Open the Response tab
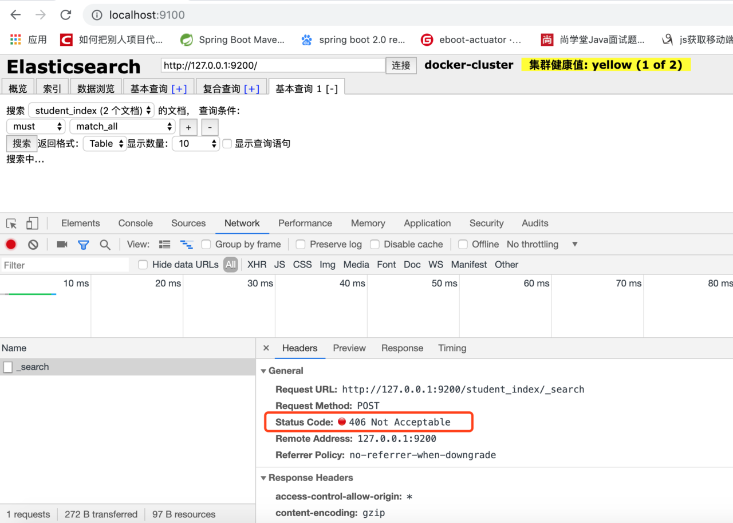This screenshot has width=733, height=523. [402, 348]
